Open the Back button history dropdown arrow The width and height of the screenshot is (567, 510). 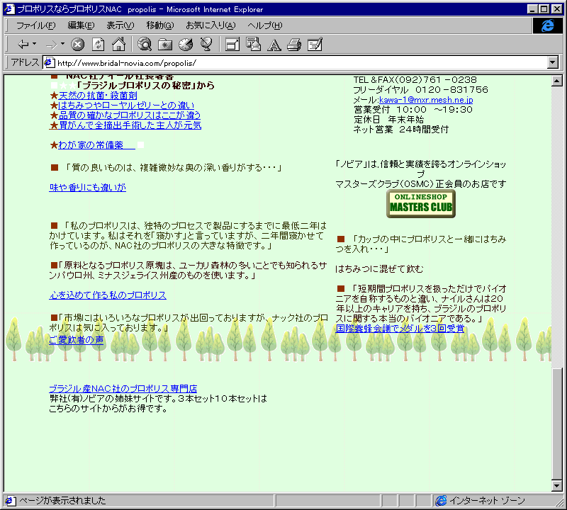(x=34, y=44)
